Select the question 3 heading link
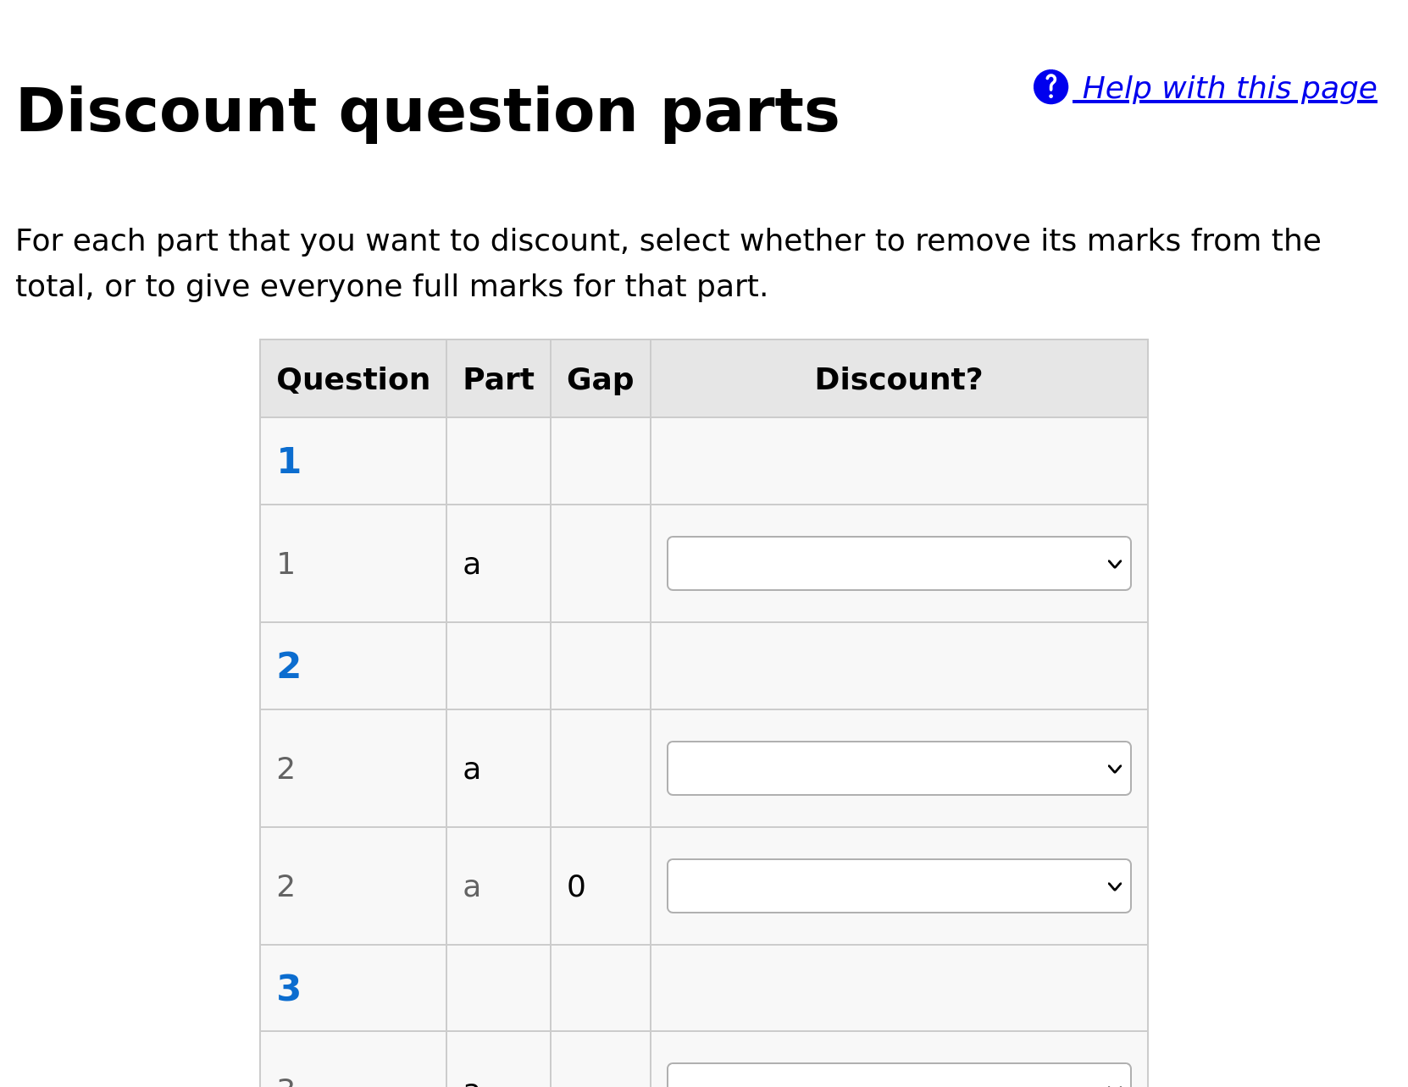 (289, 987)
